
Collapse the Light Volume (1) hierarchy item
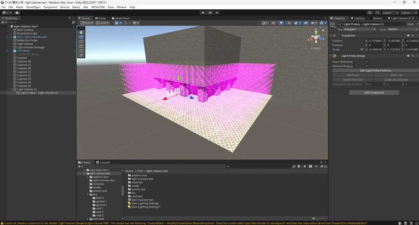pyautogui.click(x=12, y=89)
